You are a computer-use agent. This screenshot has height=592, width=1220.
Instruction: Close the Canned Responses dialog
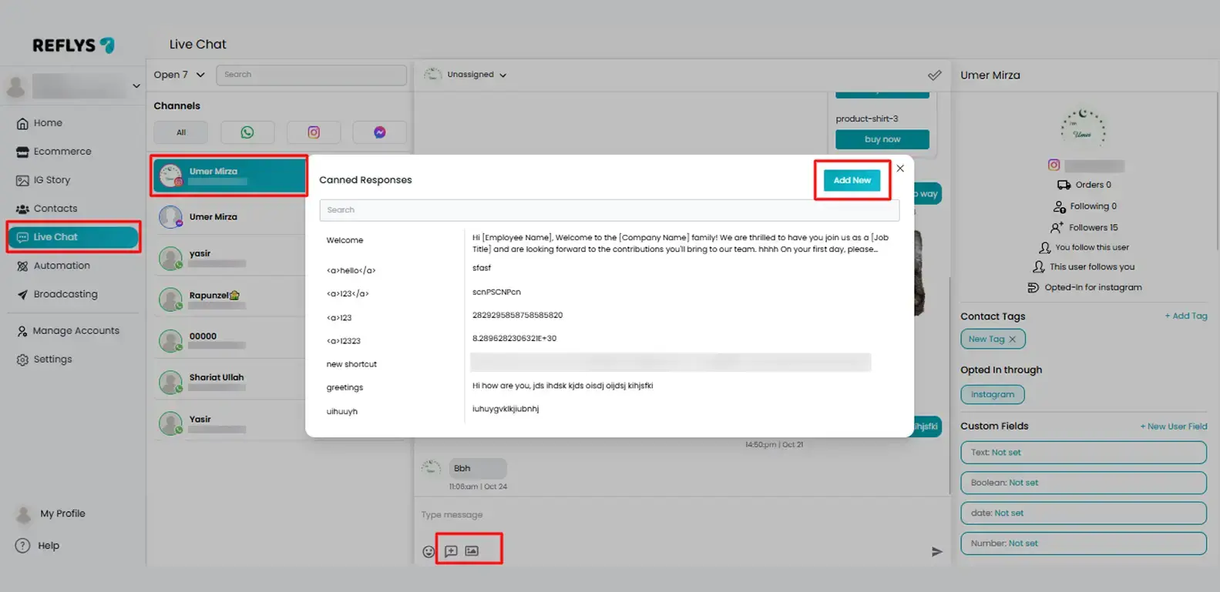point(900,169)
